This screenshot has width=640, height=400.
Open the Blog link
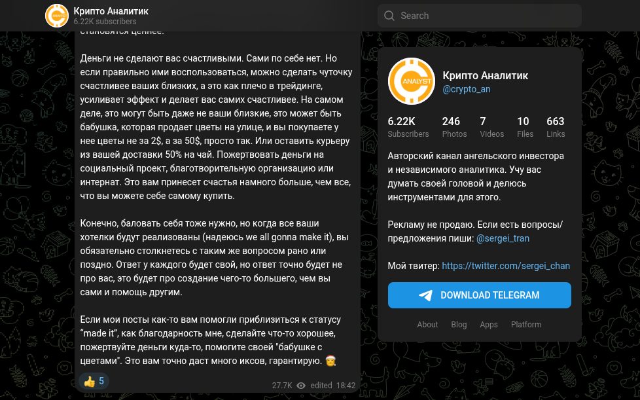point(459,324)
